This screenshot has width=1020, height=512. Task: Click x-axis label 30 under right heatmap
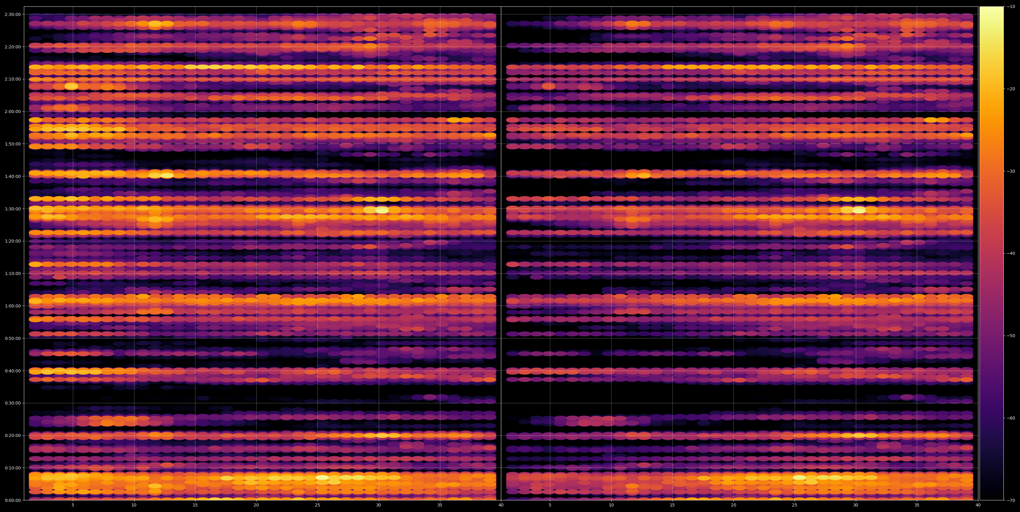(x=856, y=505)
